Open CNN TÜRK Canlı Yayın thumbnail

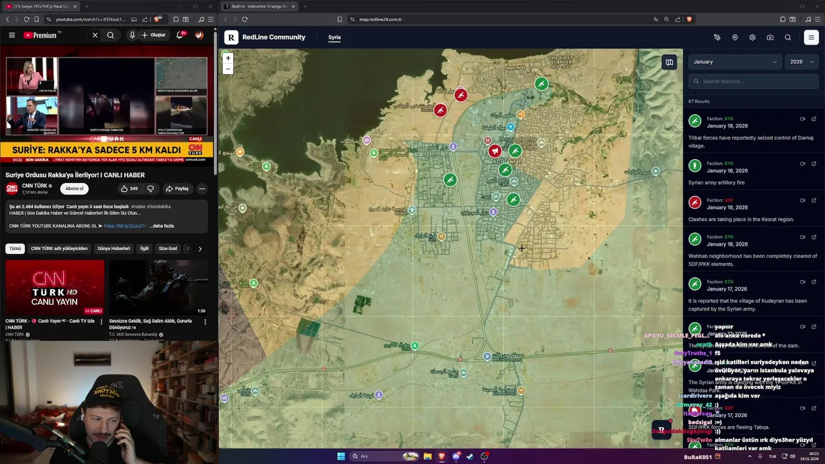[55, 287]
